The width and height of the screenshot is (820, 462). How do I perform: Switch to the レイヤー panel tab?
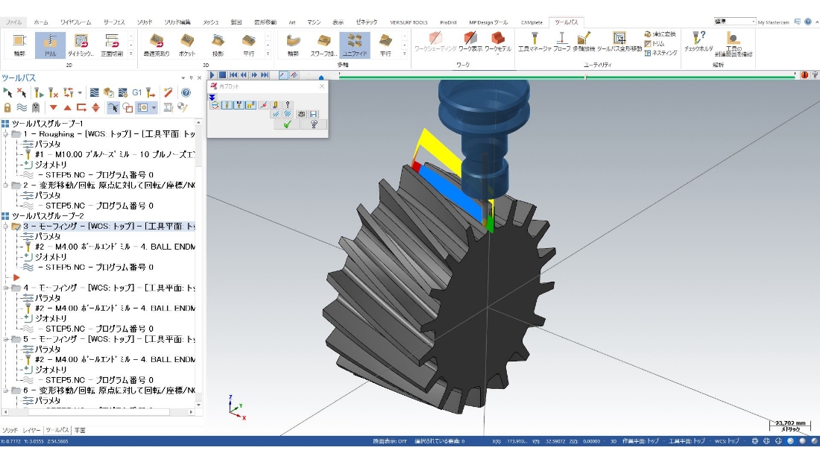coord(31,430)
